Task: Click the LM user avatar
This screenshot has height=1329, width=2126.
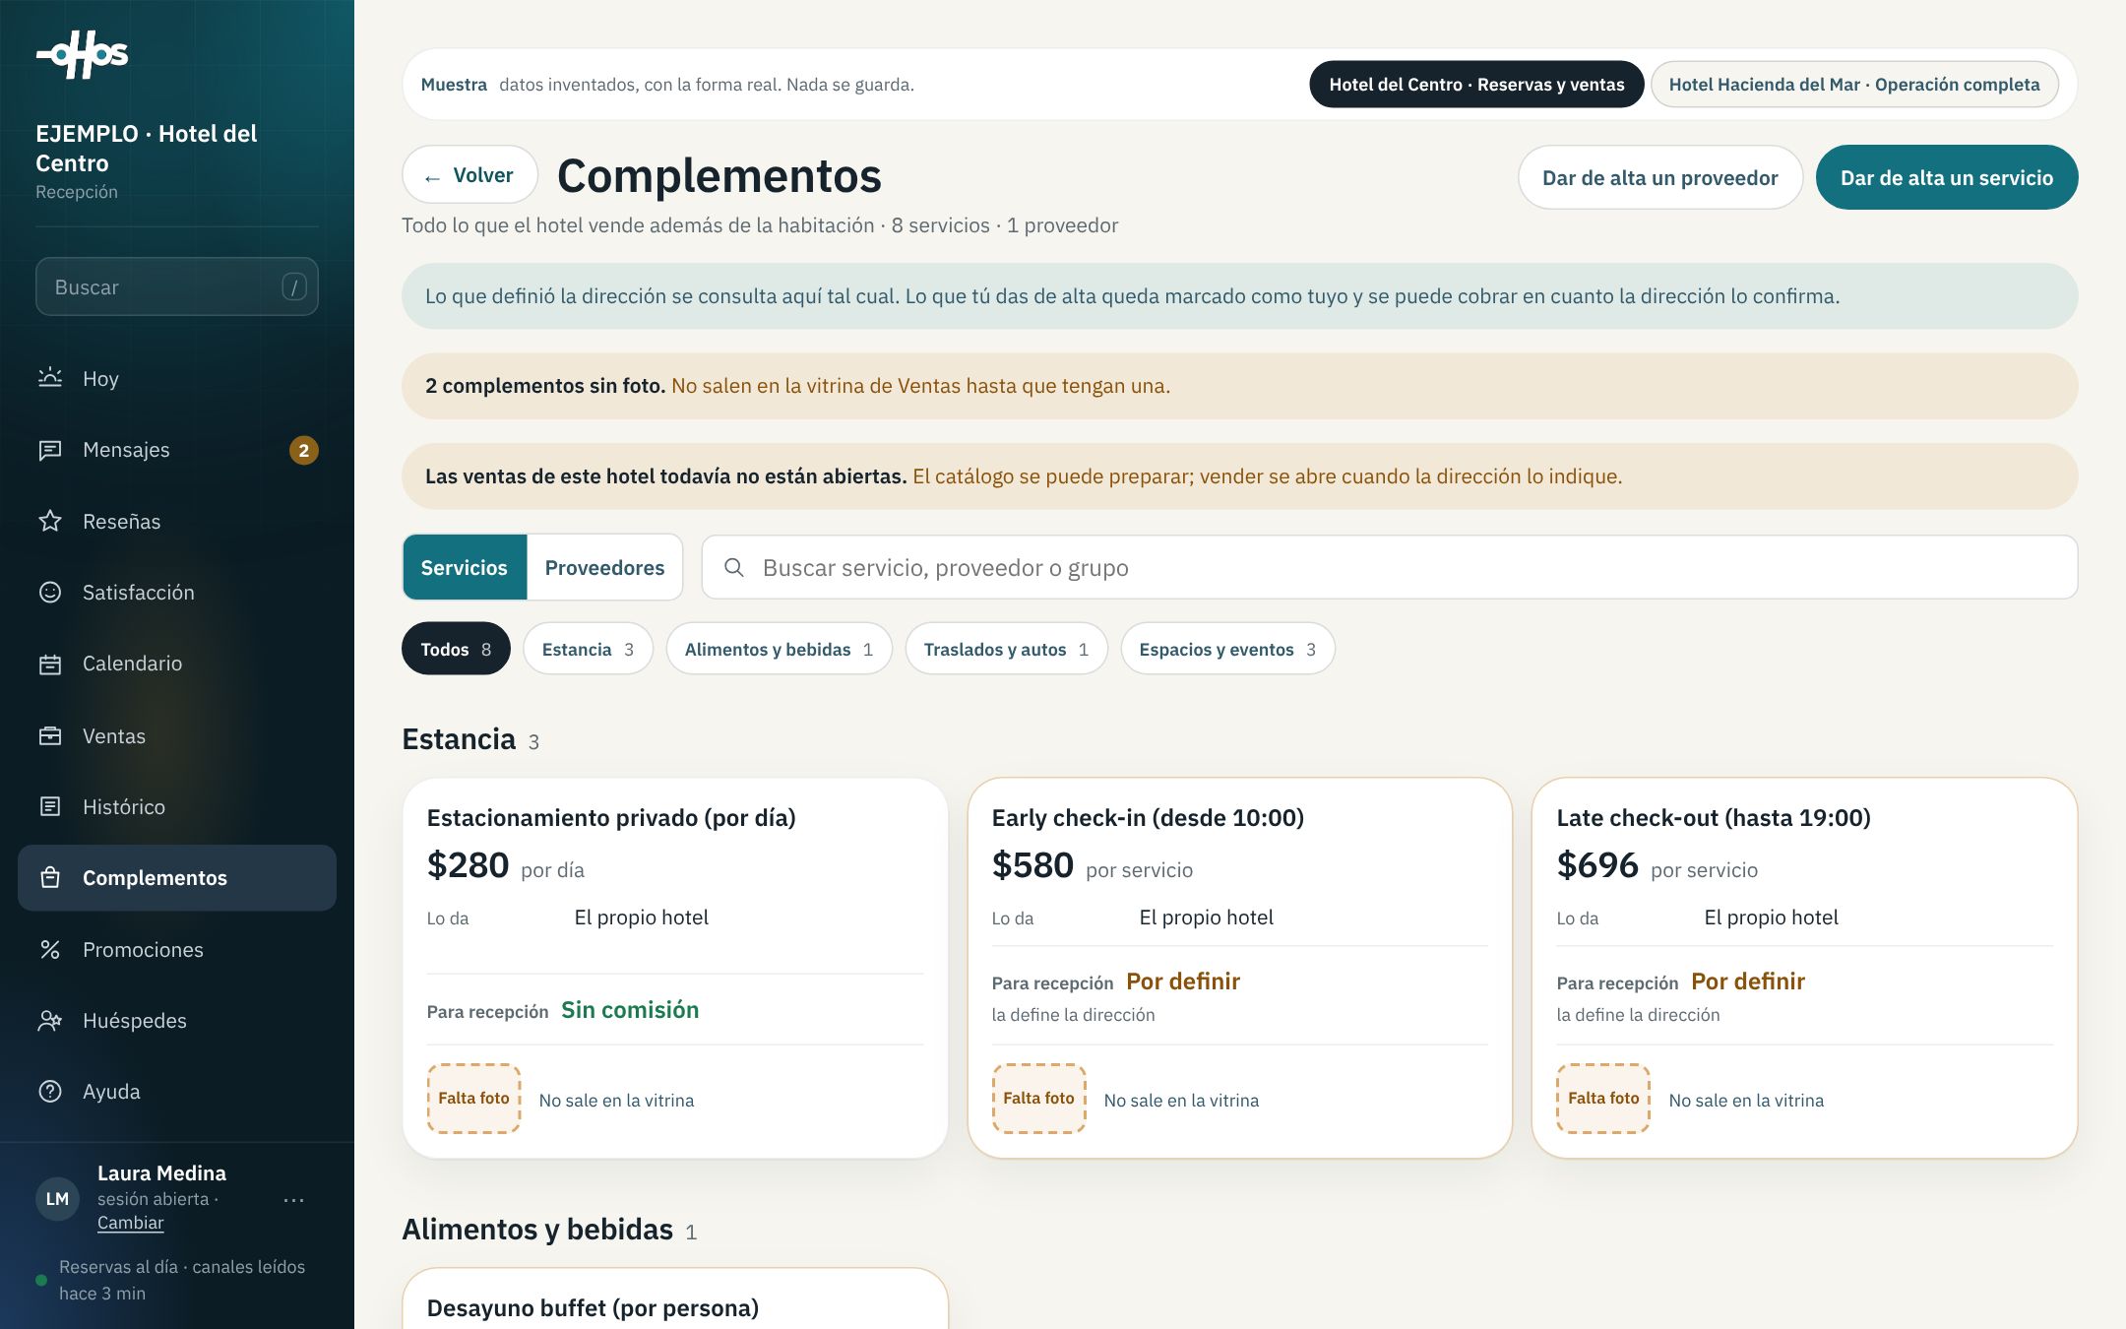Action: pos(58,1199)
